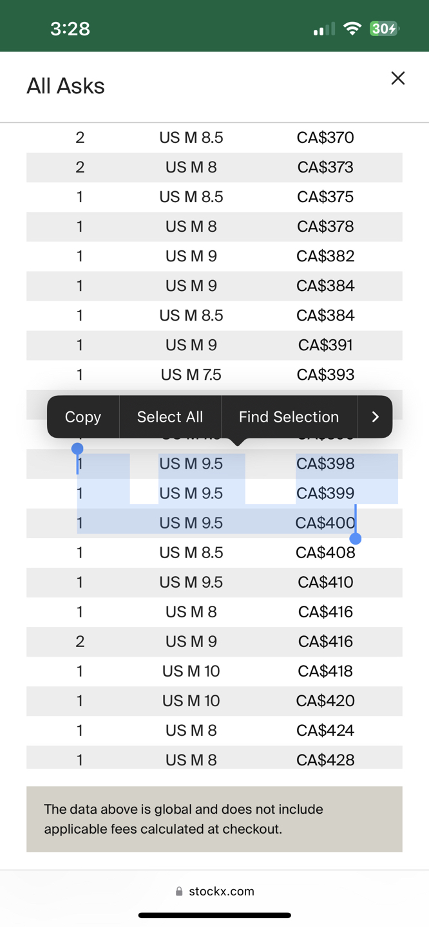Image resolution: width=429 pixels, height=927 pixels.
Task: Tap the home indicator bar at bottom
Action: pyautogui.click(x=214, y=915)
